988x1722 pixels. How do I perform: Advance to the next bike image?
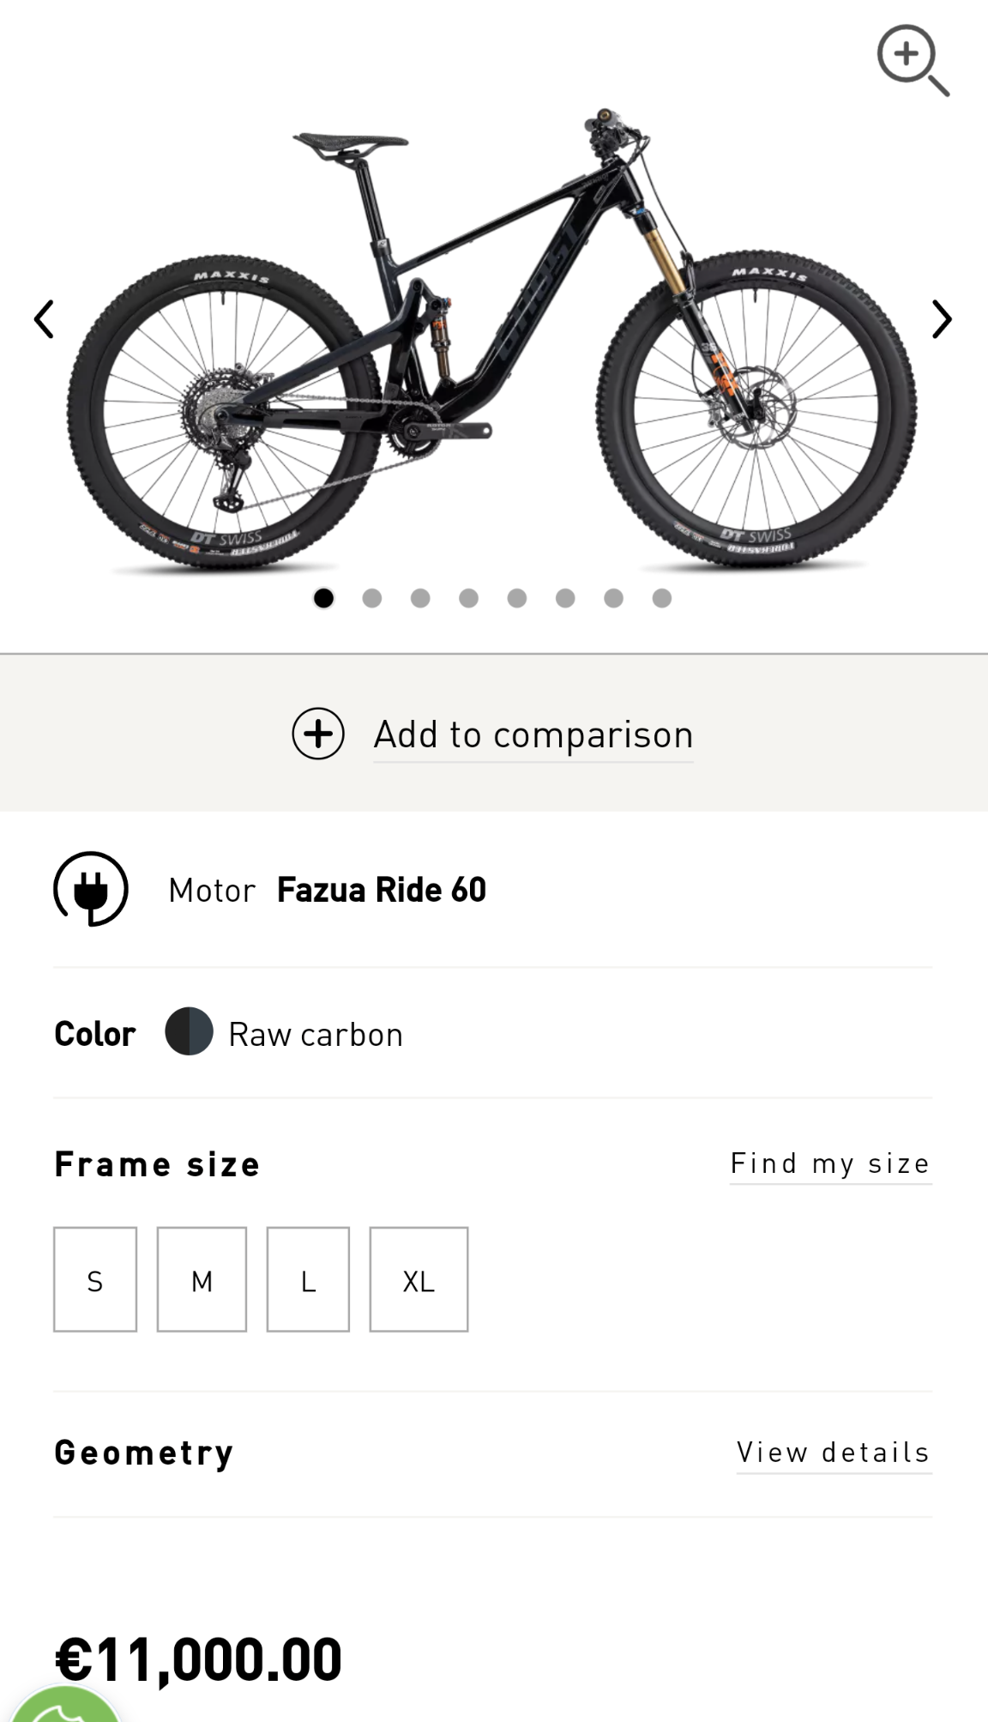click(x=942, y=319)
